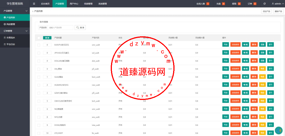Screen dimensions: 285x136
Task: Click yellow 隐盈 button for Gold/黄金 row
Action: (x=262, y=77)
